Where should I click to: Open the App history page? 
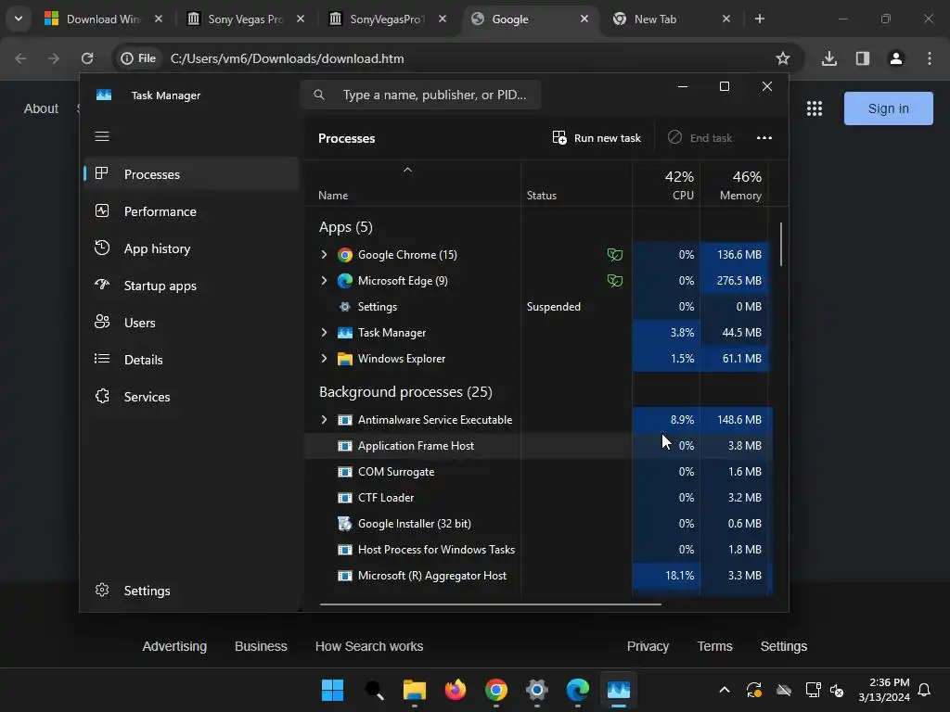point(191,248)
